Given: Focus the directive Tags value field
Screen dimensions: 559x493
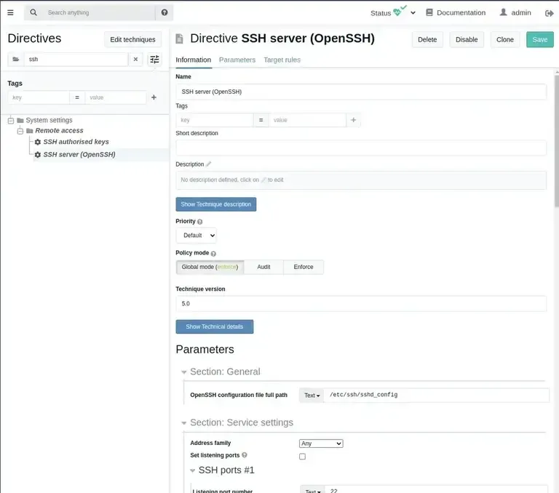Looking at the screenshot, I should 307,120.
